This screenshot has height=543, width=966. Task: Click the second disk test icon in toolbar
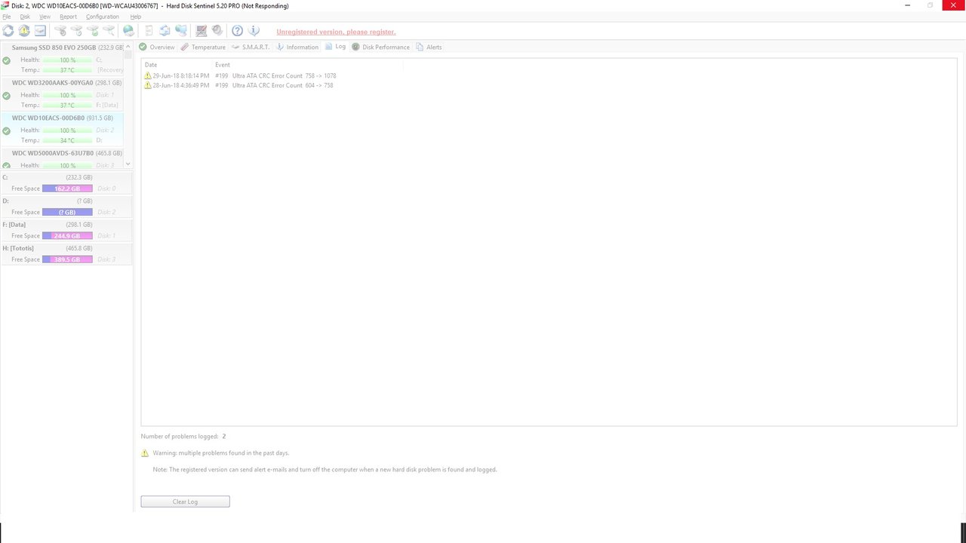tap(76, 31)
